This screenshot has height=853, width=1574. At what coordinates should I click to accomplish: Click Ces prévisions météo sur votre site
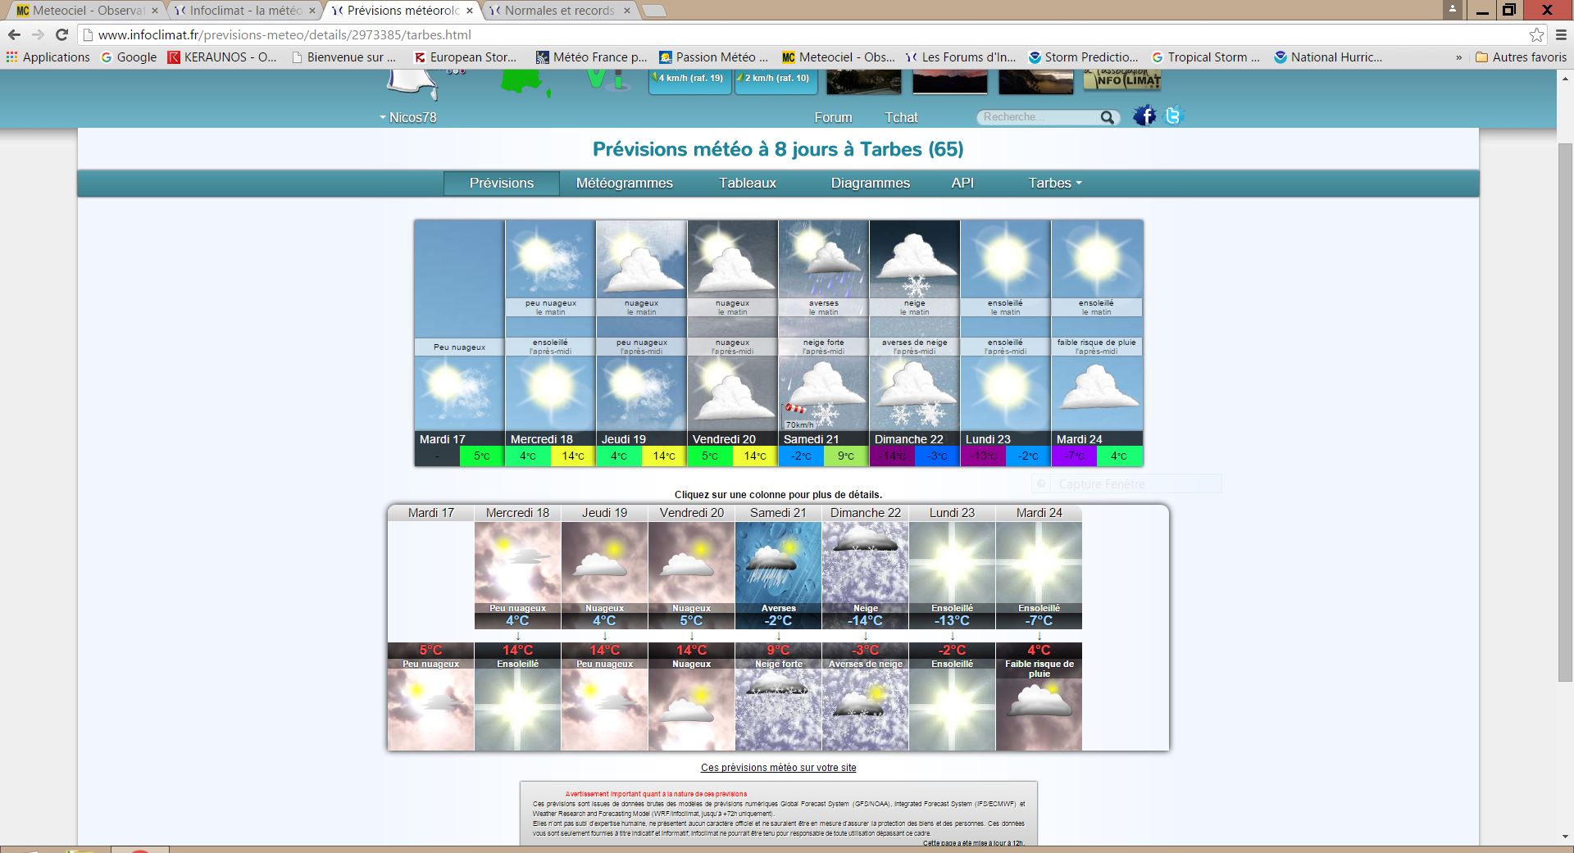[778, 768]
